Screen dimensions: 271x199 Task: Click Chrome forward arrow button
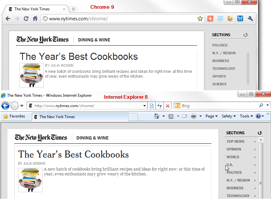point(17,18)
